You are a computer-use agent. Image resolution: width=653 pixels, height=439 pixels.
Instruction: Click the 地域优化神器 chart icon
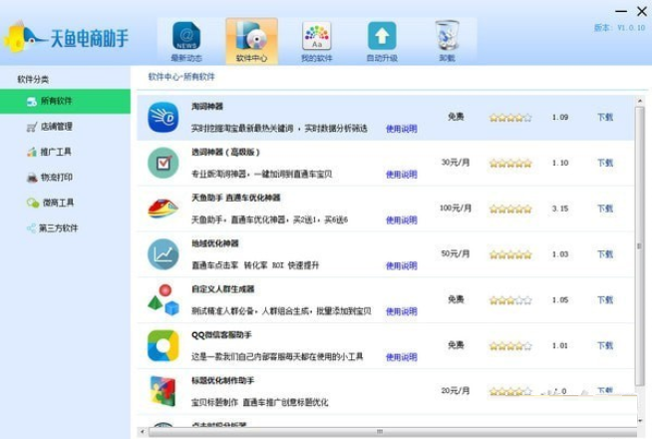[163, 253]
